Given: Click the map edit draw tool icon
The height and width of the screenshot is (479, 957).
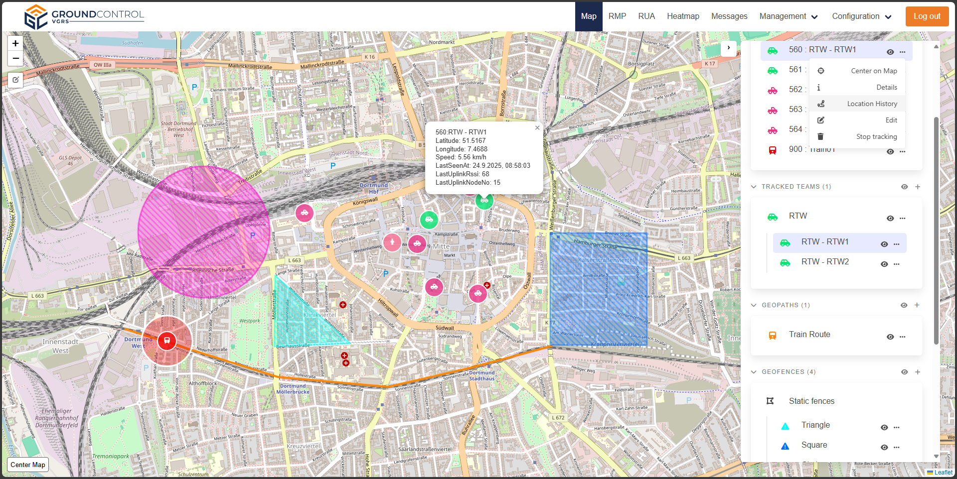Looking at the screenshot, I should pyautogui.click(x=15, y=80).
